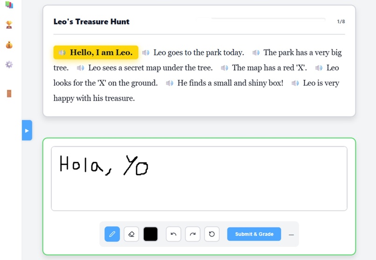Reset the drawing canvas
The image size is (376, 260).
tap(212, 234)
